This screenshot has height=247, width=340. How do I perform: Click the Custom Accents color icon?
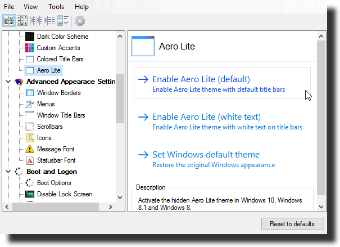(30, 48)
